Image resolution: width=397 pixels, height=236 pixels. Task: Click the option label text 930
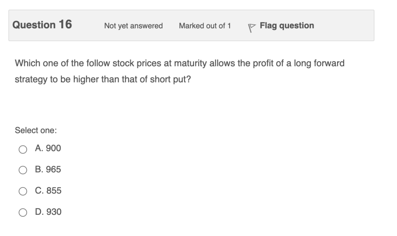(x=54, y=212)
